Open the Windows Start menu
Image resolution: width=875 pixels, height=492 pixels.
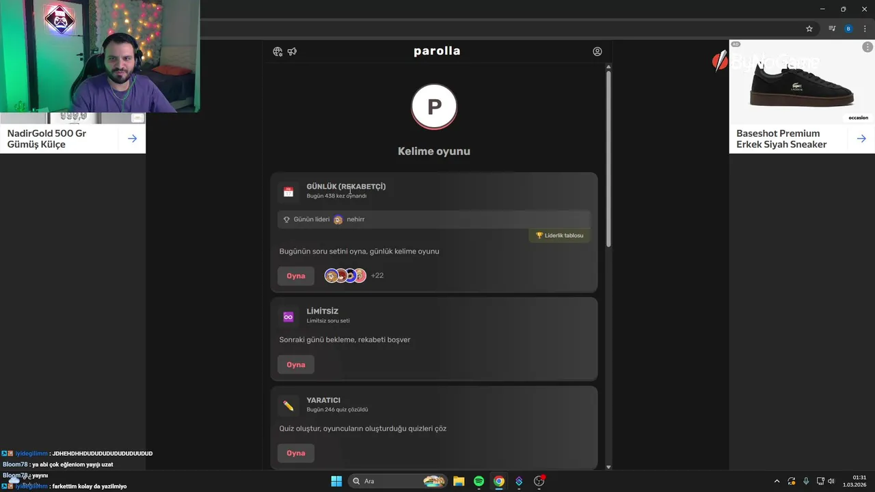pyautogui.click(x=336, y=481)
